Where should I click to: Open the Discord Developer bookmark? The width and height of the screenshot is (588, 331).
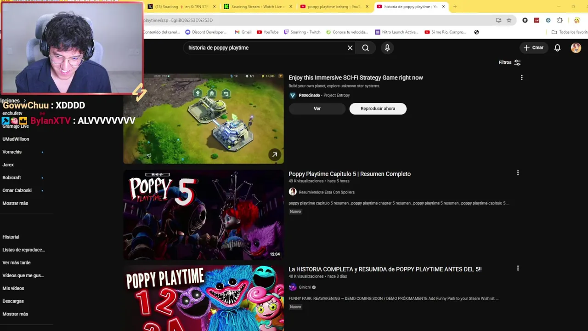pyautogui.click(x=206, y=32)
